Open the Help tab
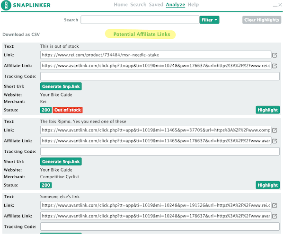The image size is (284, 235). (x=193, y=5)
